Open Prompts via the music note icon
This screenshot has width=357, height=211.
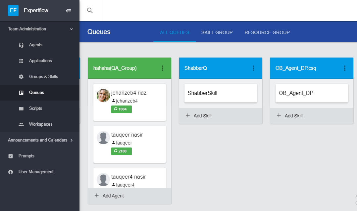pyautogui.click(x=11, y=156)
